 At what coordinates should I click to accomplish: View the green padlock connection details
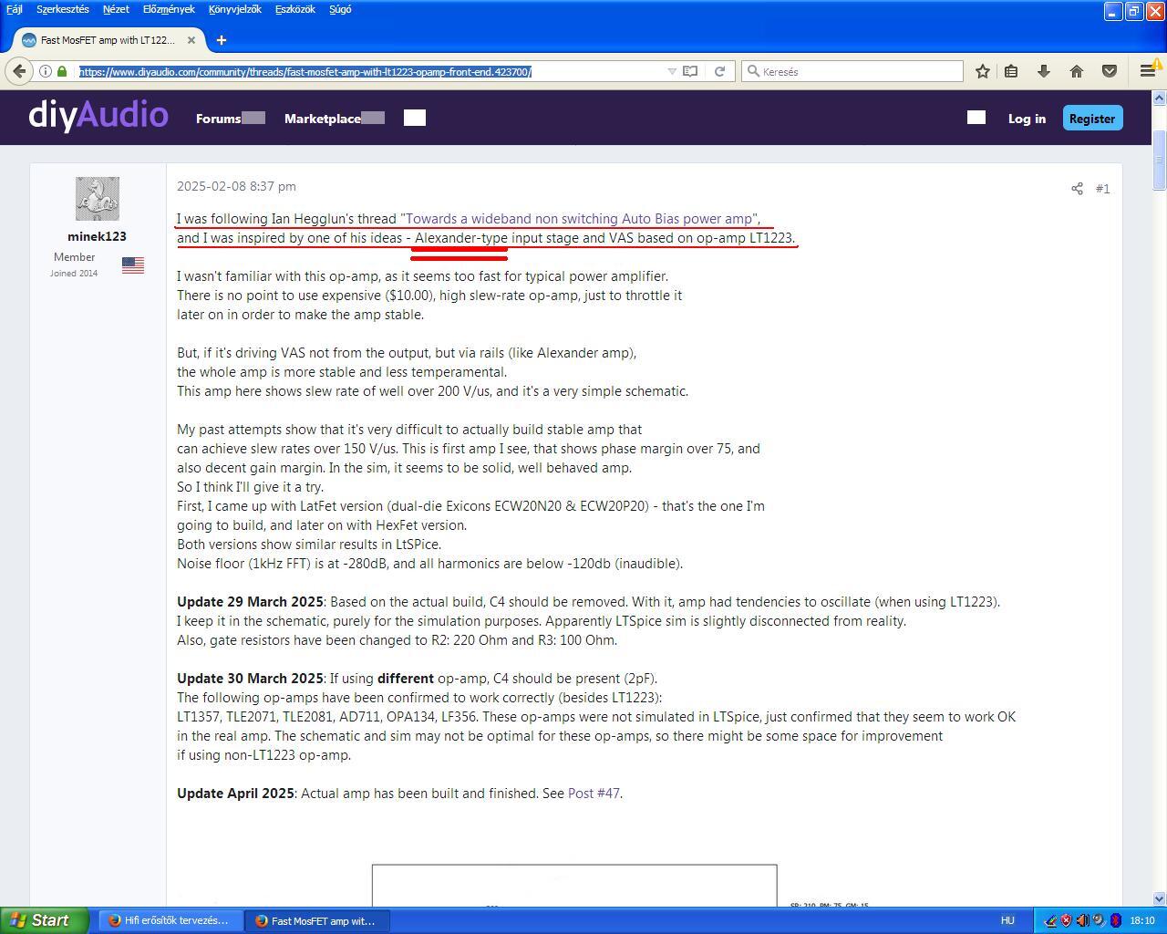coord(62,71)
